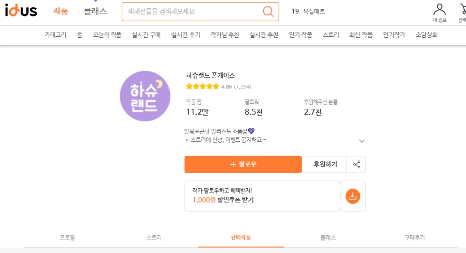Open 인기작가 navigation link
This screenshot has height=253, width=466.
pos(394,35)
